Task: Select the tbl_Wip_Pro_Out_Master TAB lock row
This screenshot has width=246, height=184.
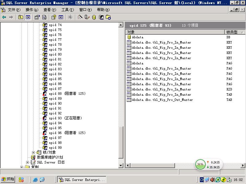Action: [x=186, y=100]
